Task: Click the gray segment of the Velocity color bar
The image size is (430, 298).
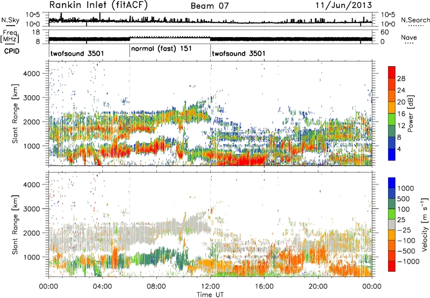Action: point(392,224)
